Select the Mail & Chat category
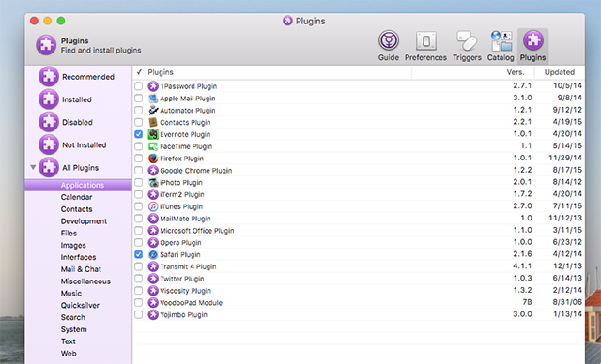 pyautogui.click(x=81, y=269)
